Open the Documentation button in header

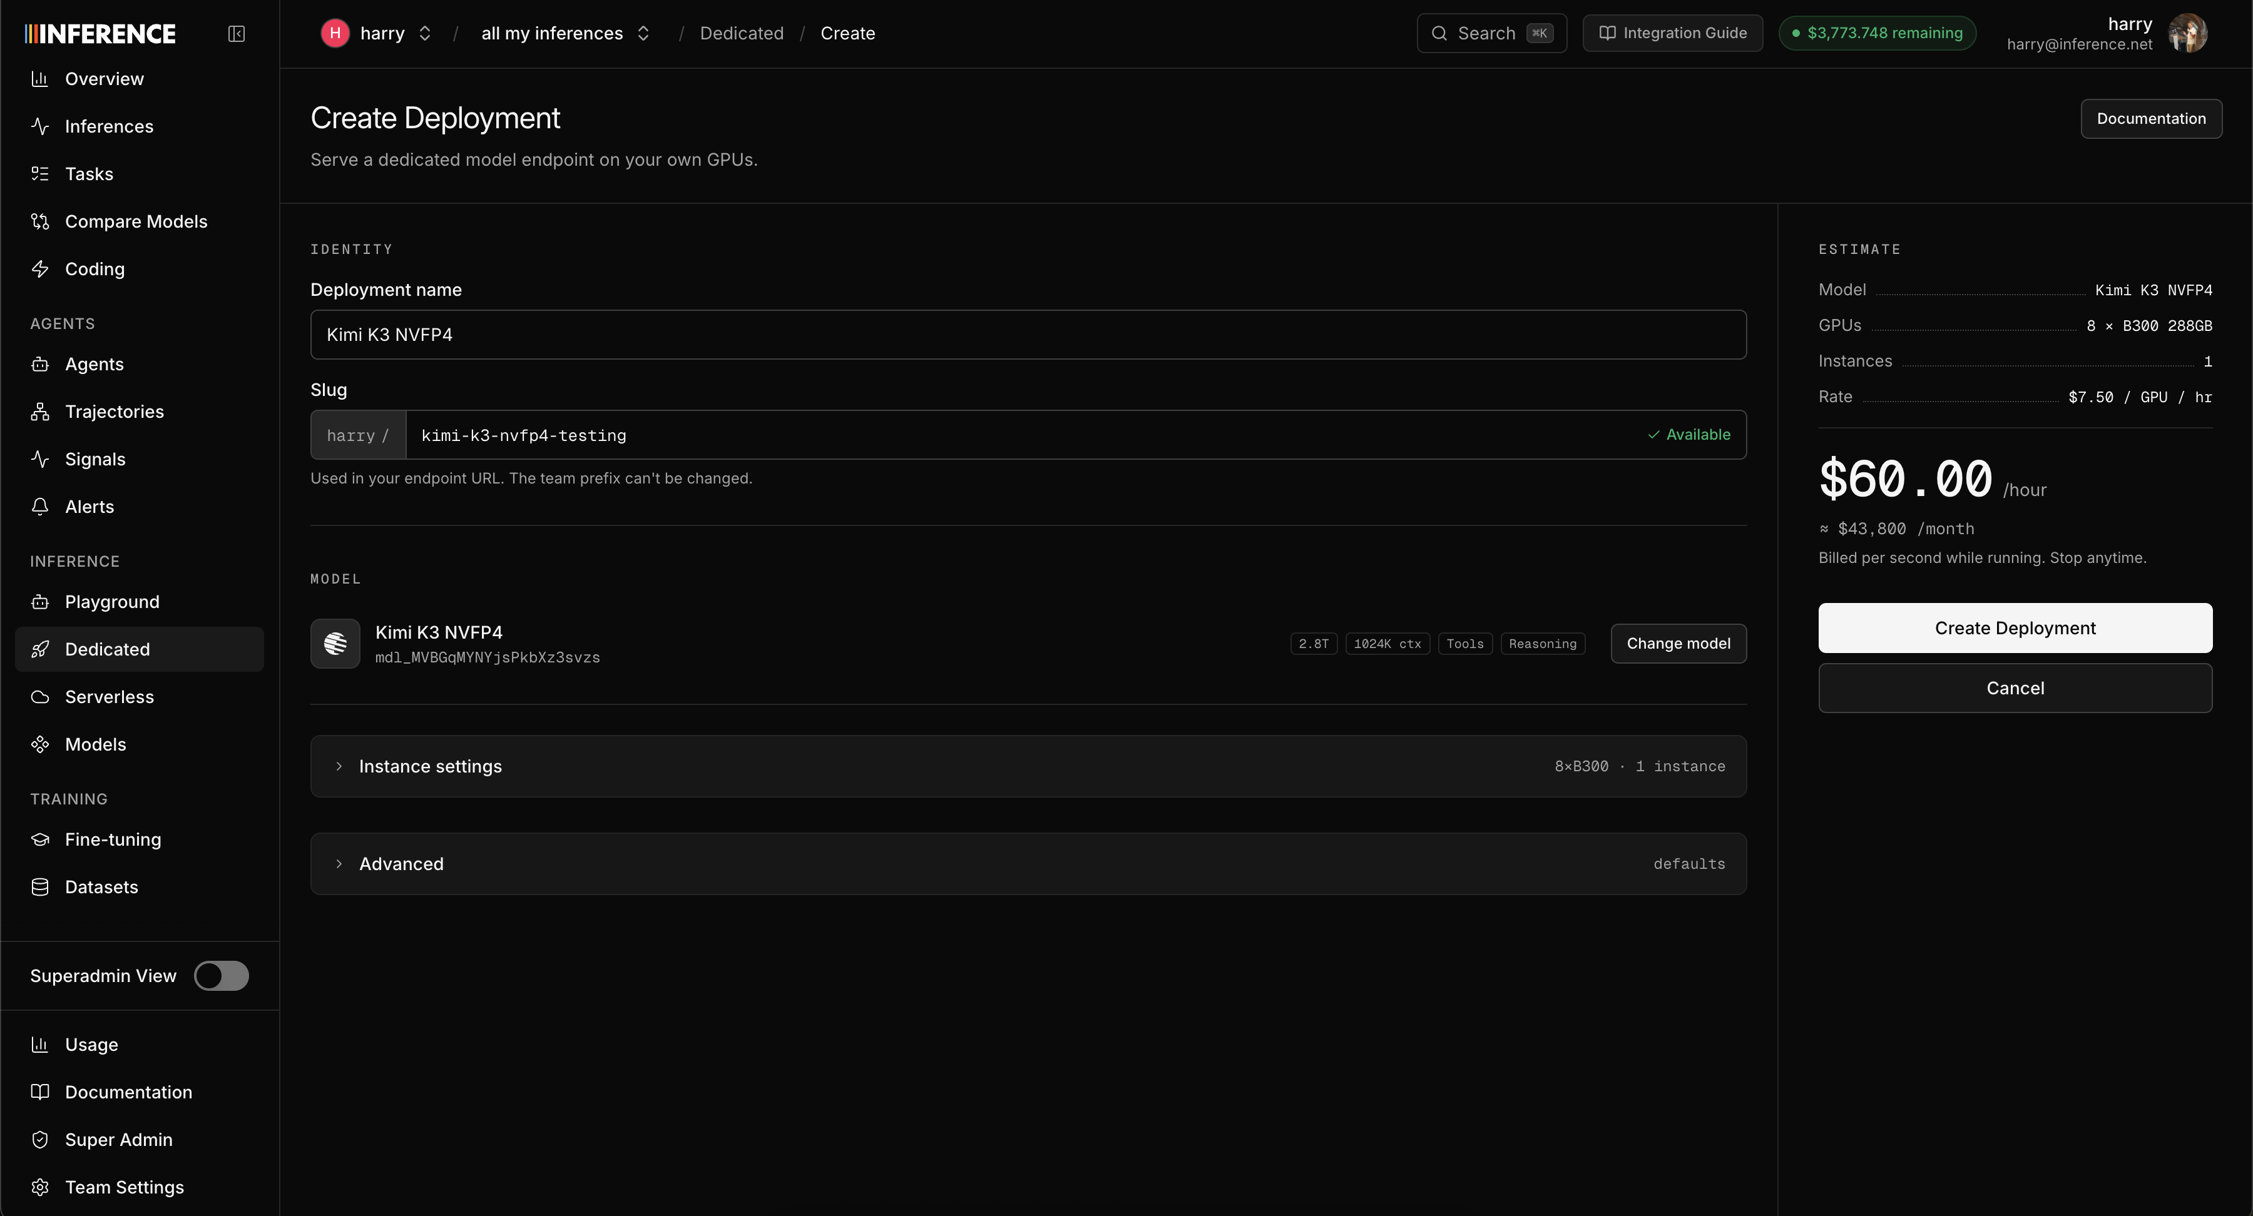point(2150,118)
